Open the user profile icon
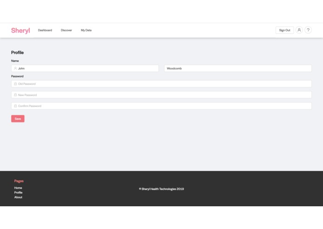The height and width of the screenshot is (229, 323). (299, 30)
